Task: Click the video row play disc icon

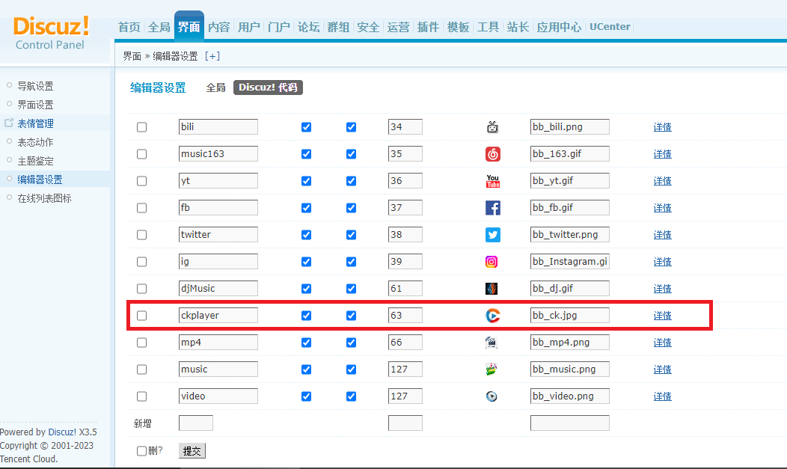Action: [x=492, y=396]
